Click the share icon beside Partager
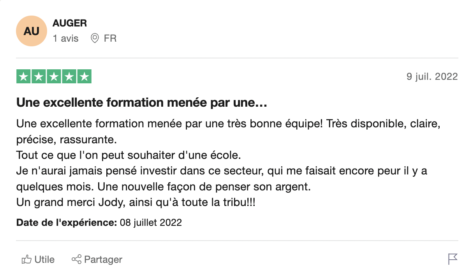The width and height of the screenshot is (472, 271). coord(76,259)
